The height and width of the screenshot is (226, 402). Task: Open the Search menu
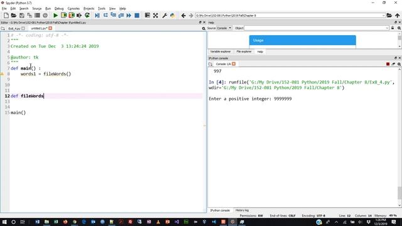point(24,8)
